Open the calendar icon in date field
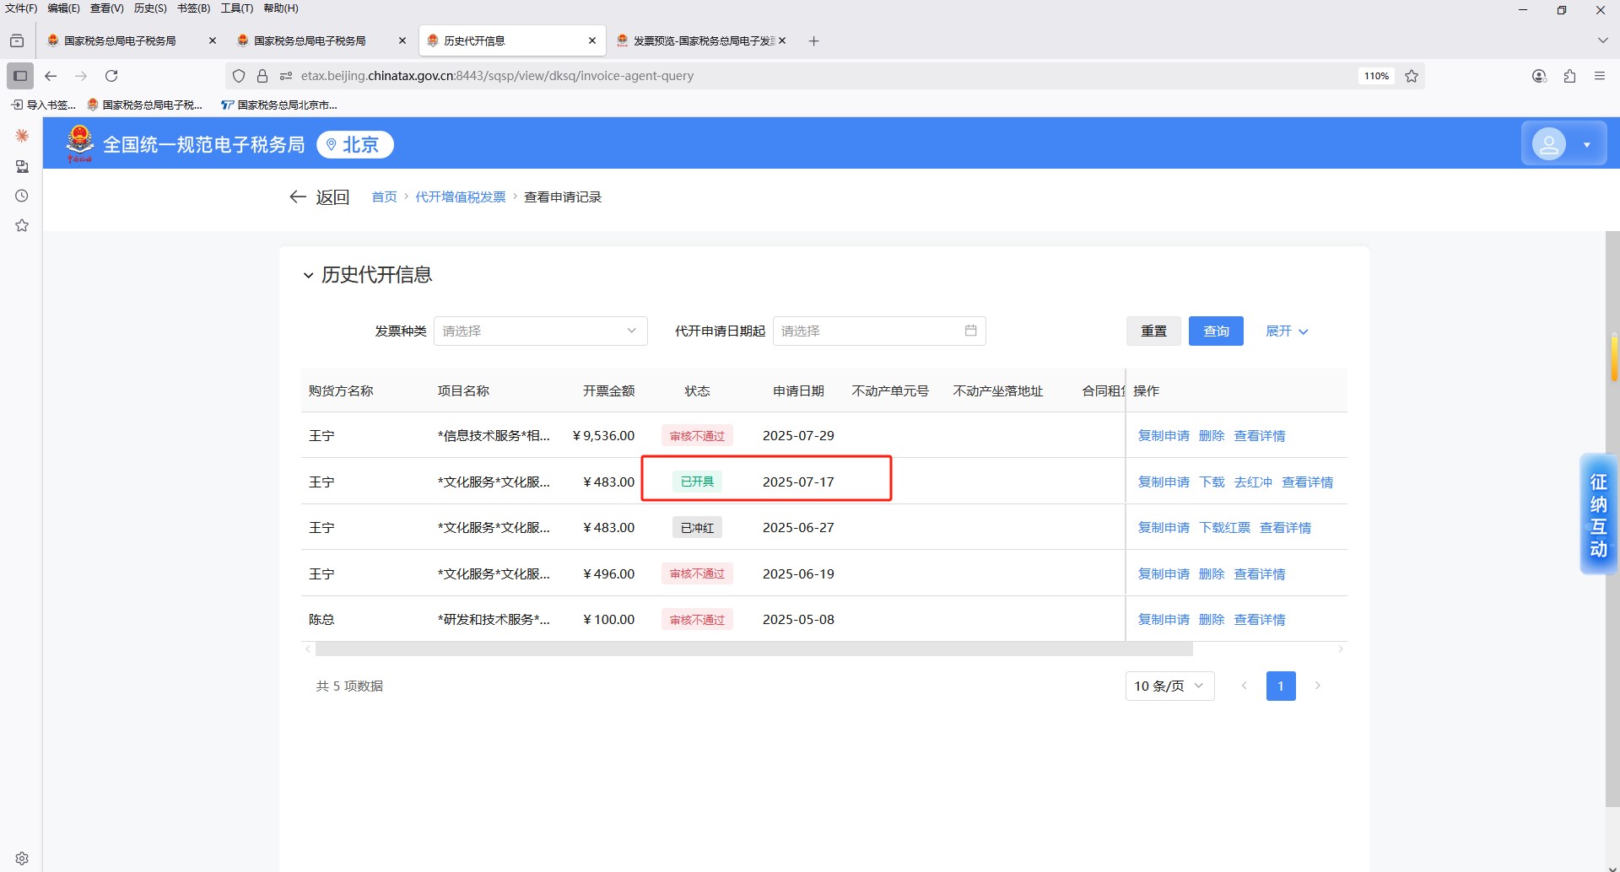 (x=970, y=331)
